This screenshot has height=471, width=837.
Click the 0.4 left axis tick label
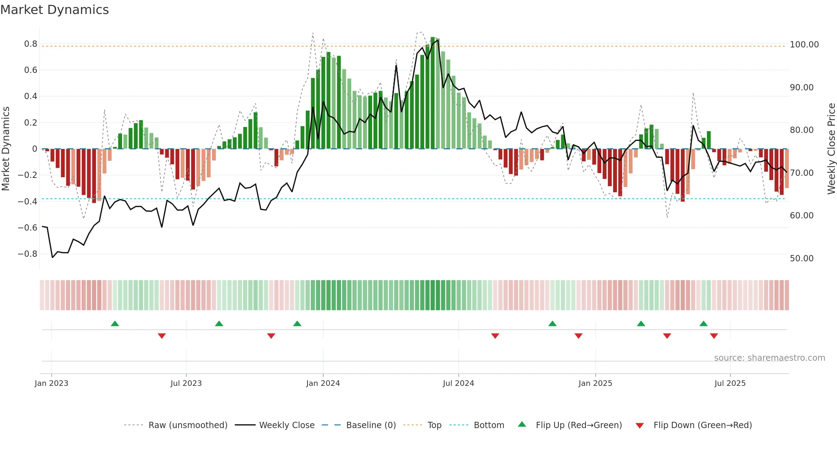click(31, 96)
